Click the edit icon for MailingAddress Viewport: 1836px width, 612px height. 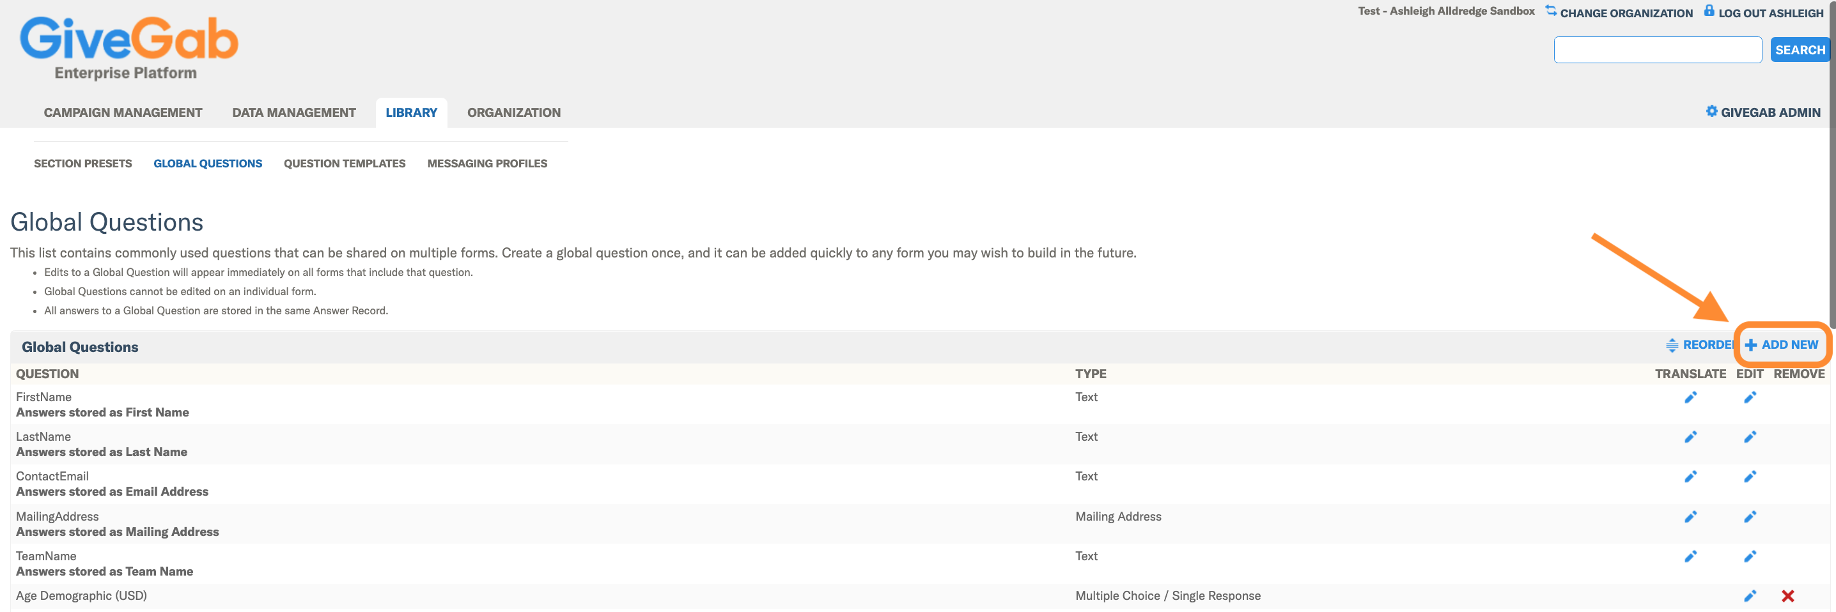coord(1750,517)
